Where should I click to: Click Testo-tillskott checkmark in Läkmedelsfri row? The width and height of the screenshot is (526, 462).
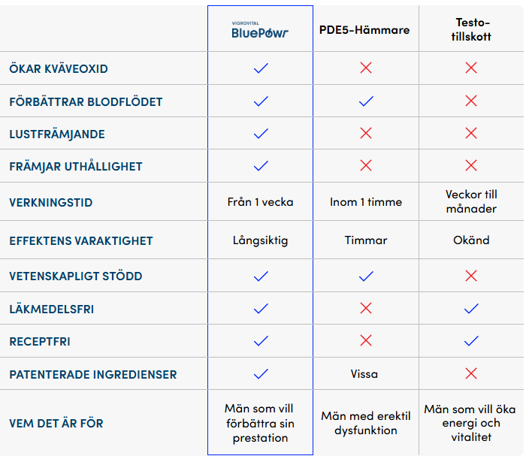pyautogui.click(x=471, y=309)
